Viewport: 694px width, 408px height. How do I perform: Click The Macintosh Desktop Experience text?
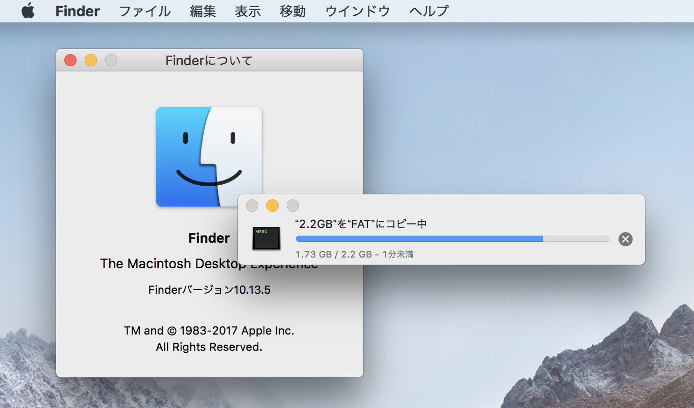(x=209, y=264)
